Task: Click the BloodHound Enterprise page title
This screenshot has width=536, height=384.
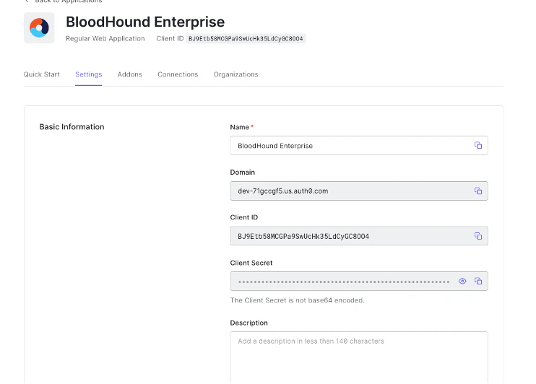Action: 144,22
